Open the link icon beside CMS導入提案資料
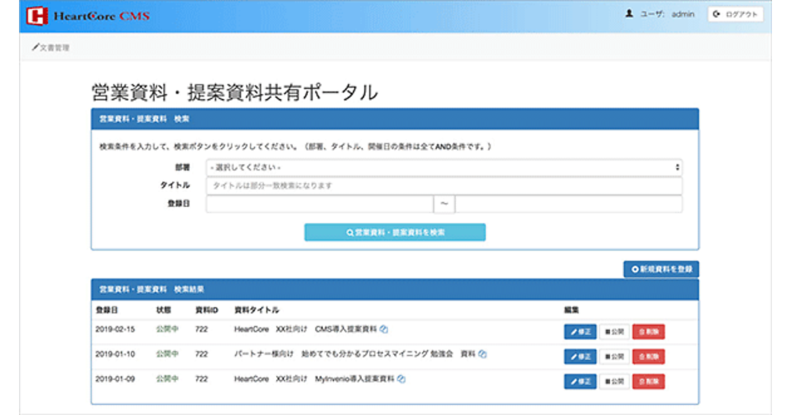This screenshot has width=791, height=415. [x=384, y=329]
